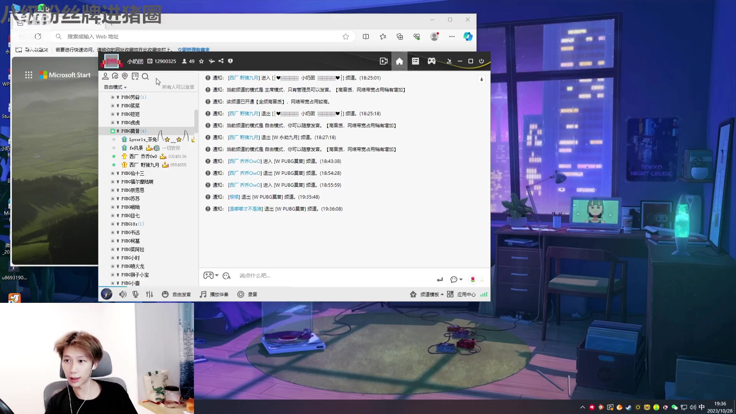Open the audio mixer settings icon
Viewport: 736px width, 414px height.
(149, 294)
